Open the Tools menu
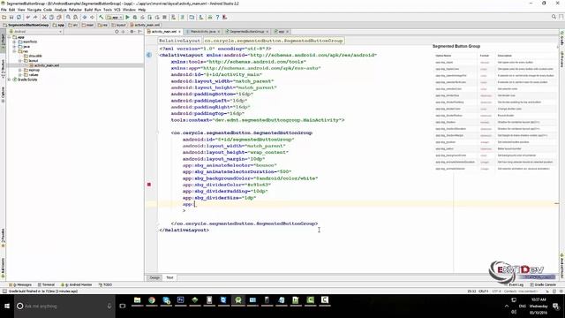 tap(108, 10)
